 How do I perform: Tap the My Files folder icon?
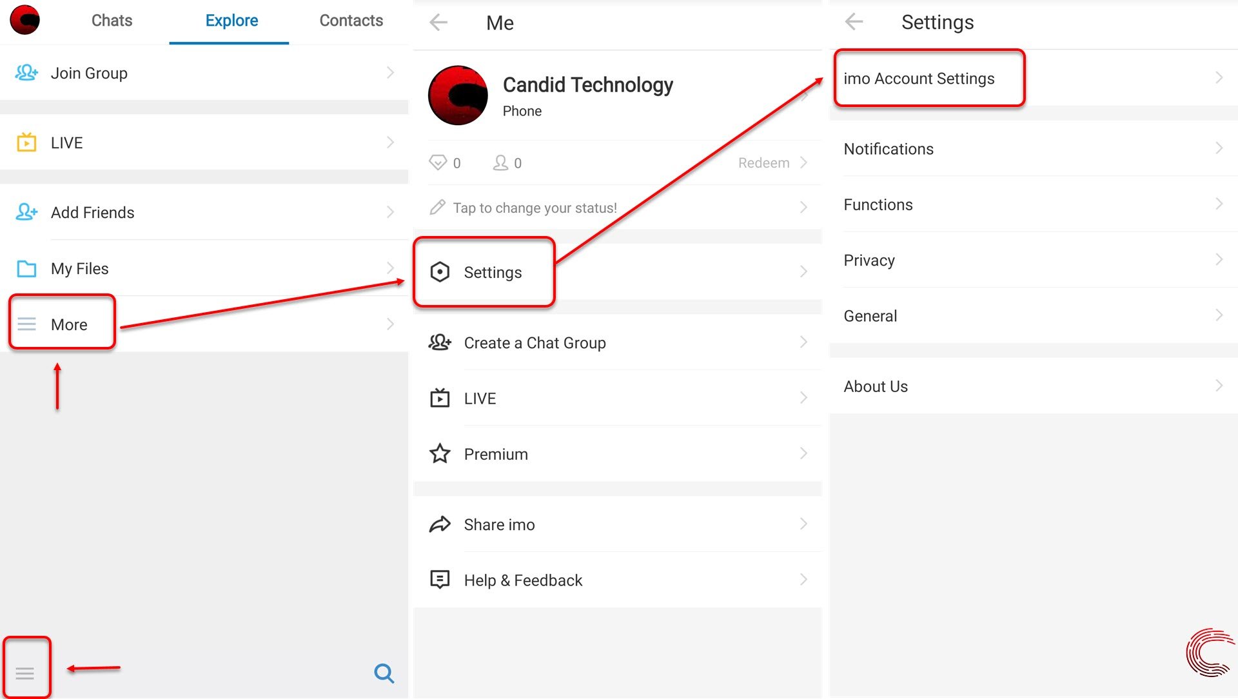click(26, 268)
